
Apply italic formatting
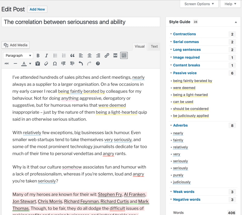tap(46, 55)
